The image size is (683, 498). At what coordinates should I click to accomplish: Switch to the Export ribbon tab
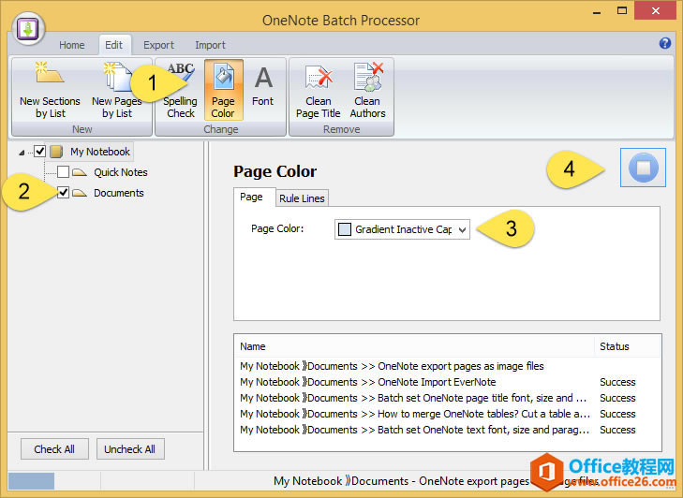[x=158, y=45]
